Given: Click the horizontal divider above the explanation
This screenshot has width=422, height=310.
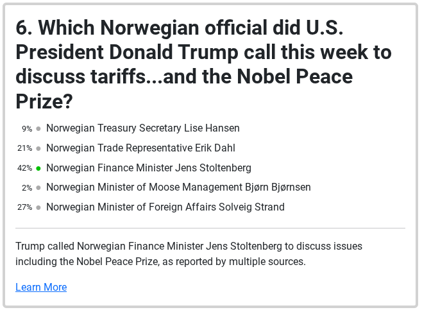Looking at the screenshot, I should click(x=210, y=228).
